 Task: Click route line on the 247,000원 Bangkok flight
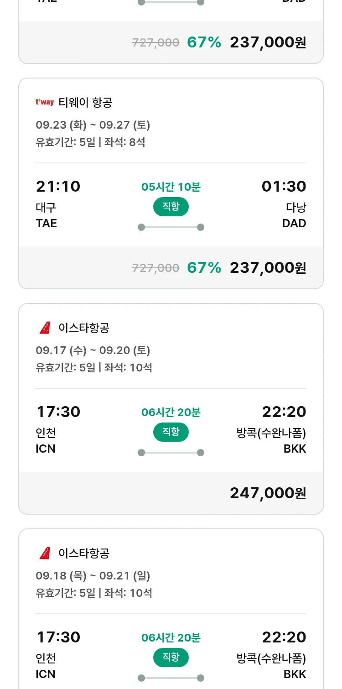171,453
